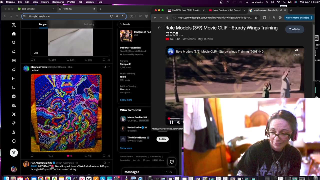Screen dimensions: 320x180
Task: Open X Home from the sidebar
Action: (x=14, y=34)
